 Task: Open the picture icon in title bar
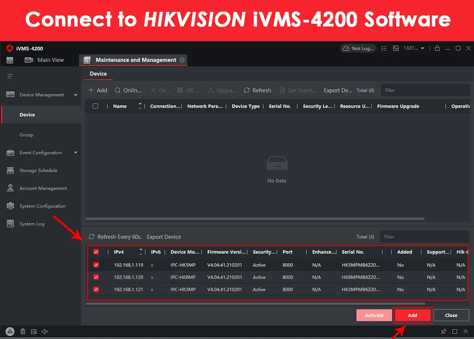[x=396, y=48]
